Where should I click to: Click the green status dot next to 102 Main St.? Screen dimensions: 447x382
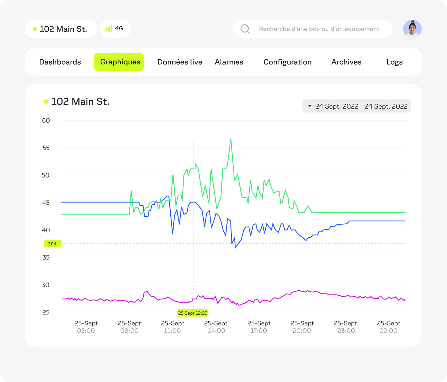[x=34, y=29]
